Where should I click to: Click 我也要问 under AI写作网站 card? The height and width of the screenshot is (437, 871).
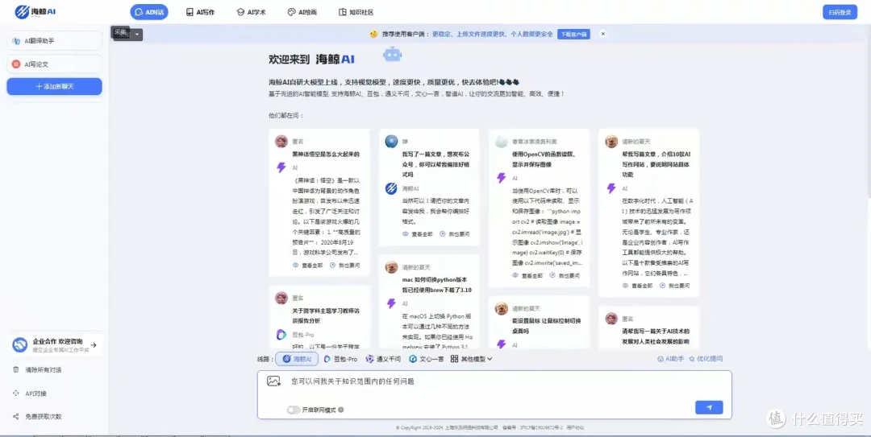674,286
